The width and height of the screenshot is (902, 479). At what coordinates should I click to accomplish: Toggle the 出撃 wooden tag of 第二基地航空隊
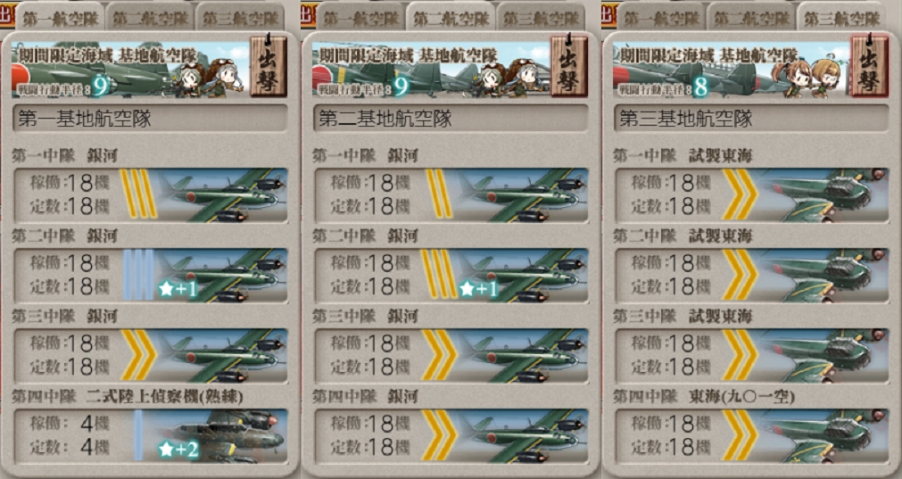point(569,65)
